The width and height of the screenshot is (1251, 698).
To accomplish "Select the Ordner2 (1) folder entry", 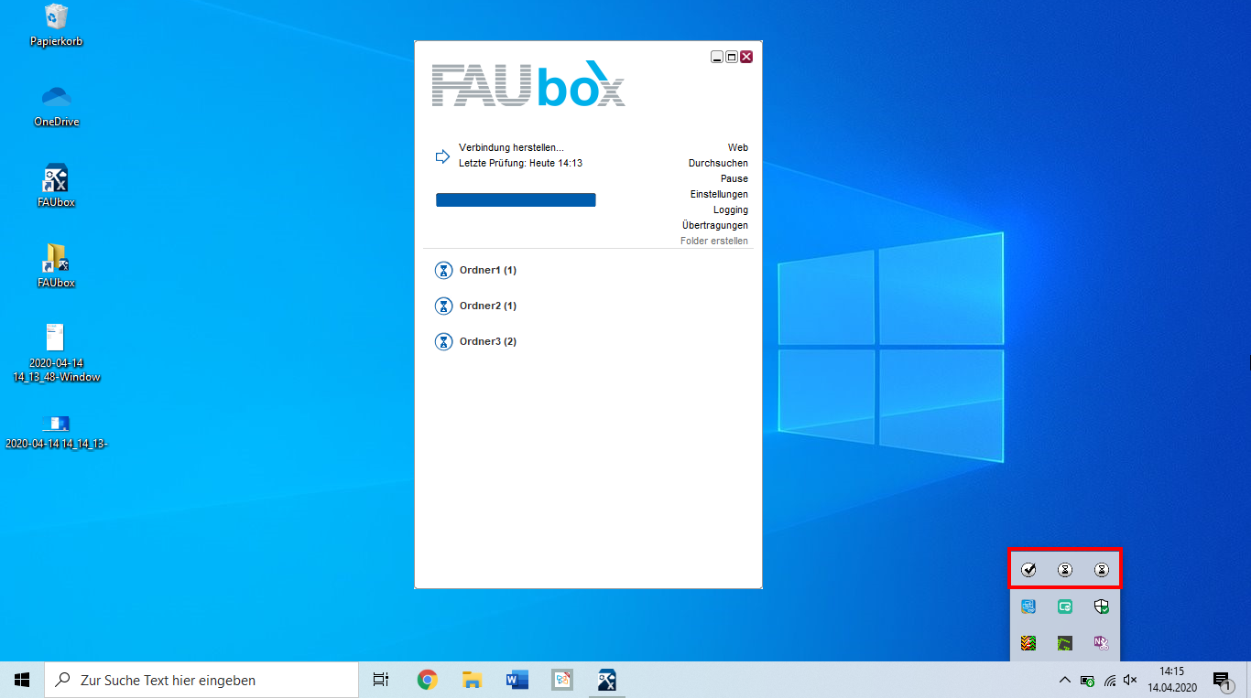I will pyautogui.click(x=488, y=306).
